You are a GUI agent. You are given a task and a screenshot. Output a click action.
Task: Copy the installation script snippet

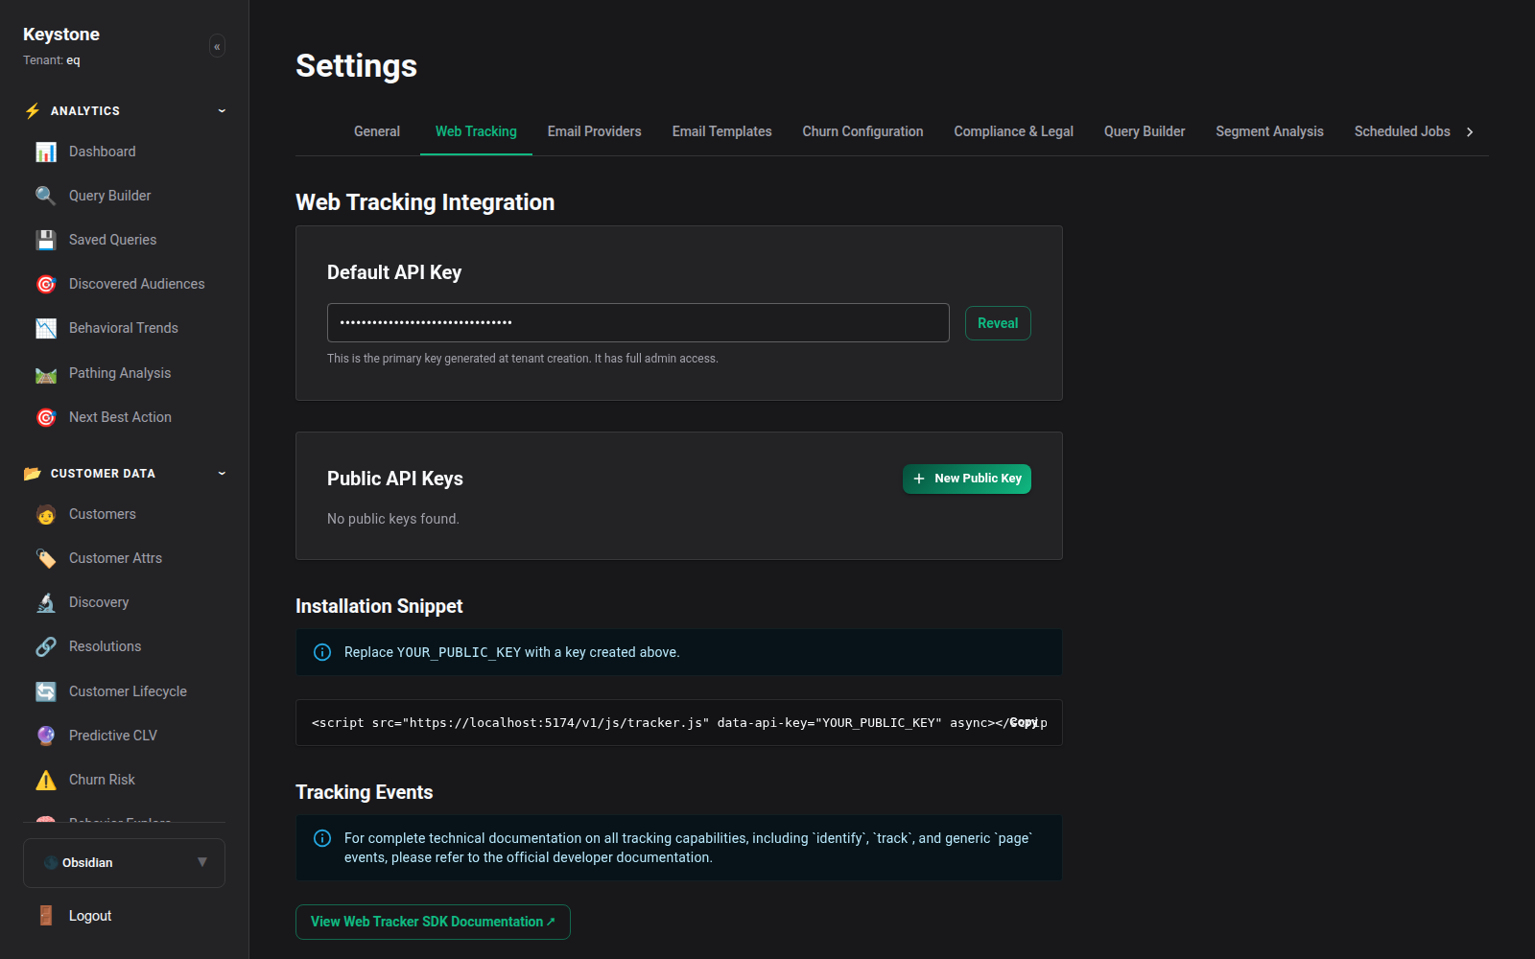(1025, 722)
